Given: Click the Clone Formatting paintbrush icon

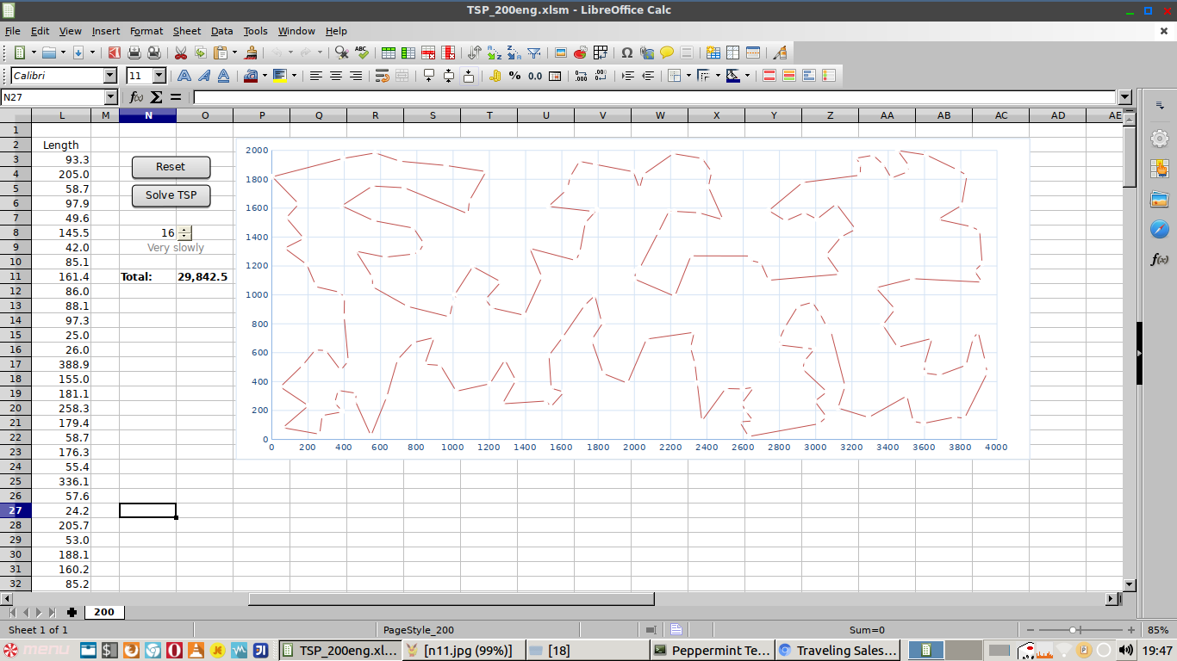Looking at the screenshot, I should point(251,53).
